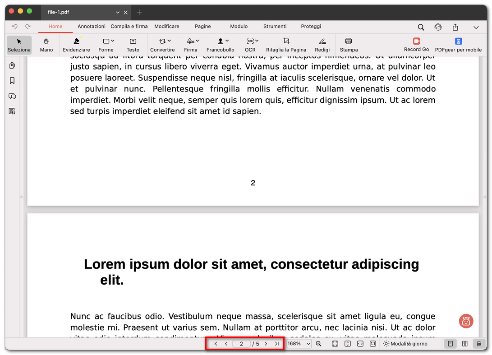
Task: Open the bookmarks sidebar panel
Action: (12, 81)
